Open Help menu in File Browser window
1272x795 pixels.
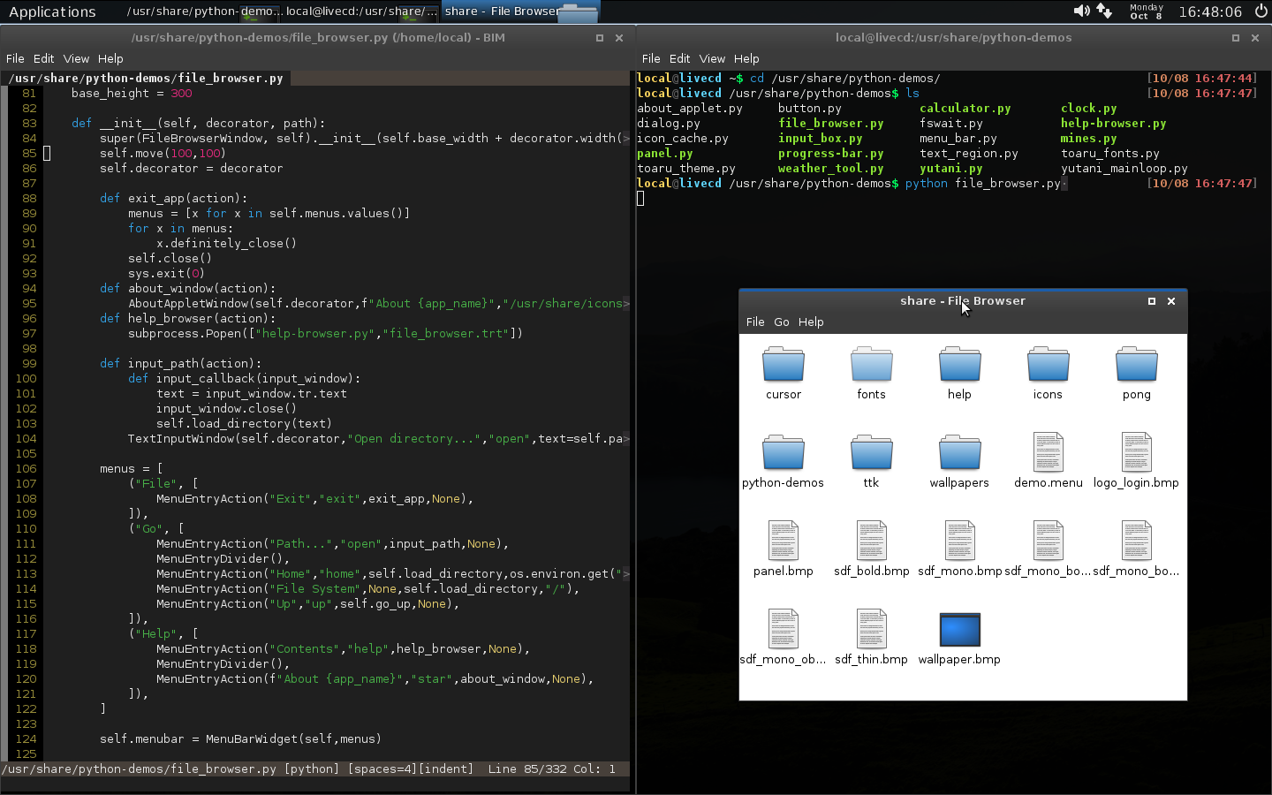click(x=811, y=322)
